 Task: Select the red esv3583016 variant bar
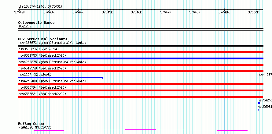click(x=141, y=52)
